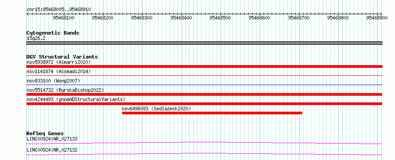Click ruler coordinate 95468300

142,18
